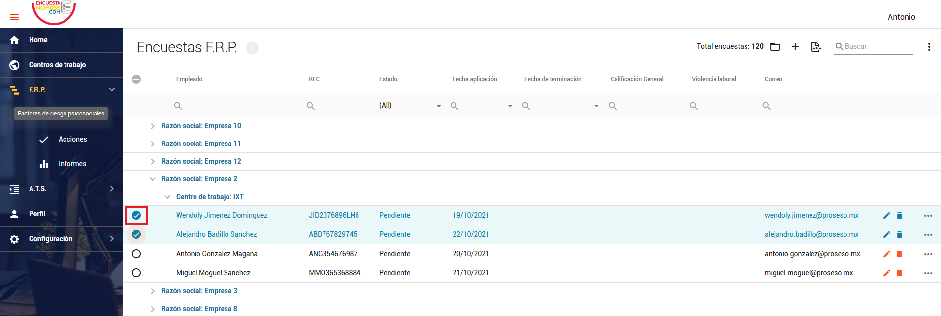Image resolution: width=941 pixels, height=316 pixels.
Task: Expand Razón social: Empresa 10 group
Action: coord(153,126)
